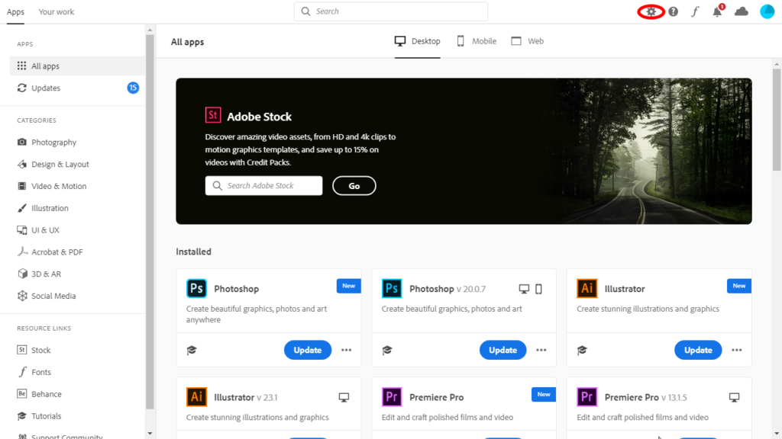The image size is (782, 439).
Task: Open more options on the new Photoshop card
Action: pyautogui.click(x=346, y=350)
